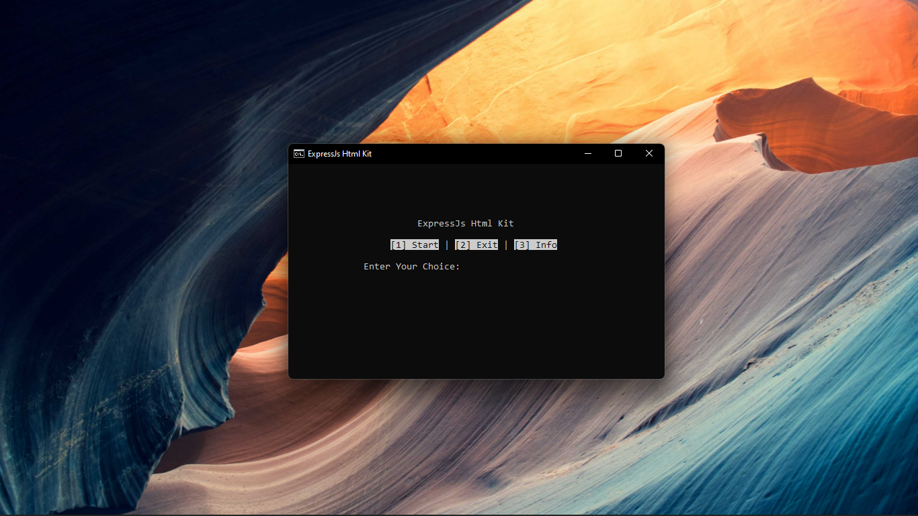Click the window title text in title bar
This screenshot has height=516, width=918.
339,153
